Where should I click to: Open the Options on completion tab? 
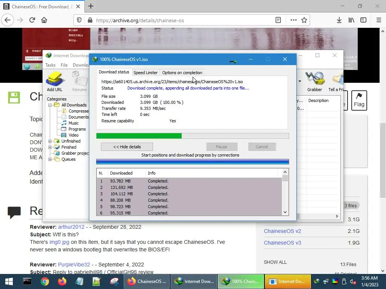pyautogui.click(x=182, y=73)
